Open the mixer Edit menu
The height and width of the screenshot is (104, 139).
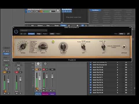click(32, 25)
